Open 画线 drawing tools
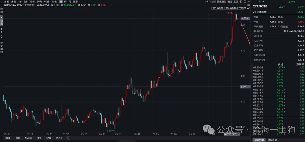Image resolution: width=305 pixels, height=142 pixels. (x=230, y=2)
